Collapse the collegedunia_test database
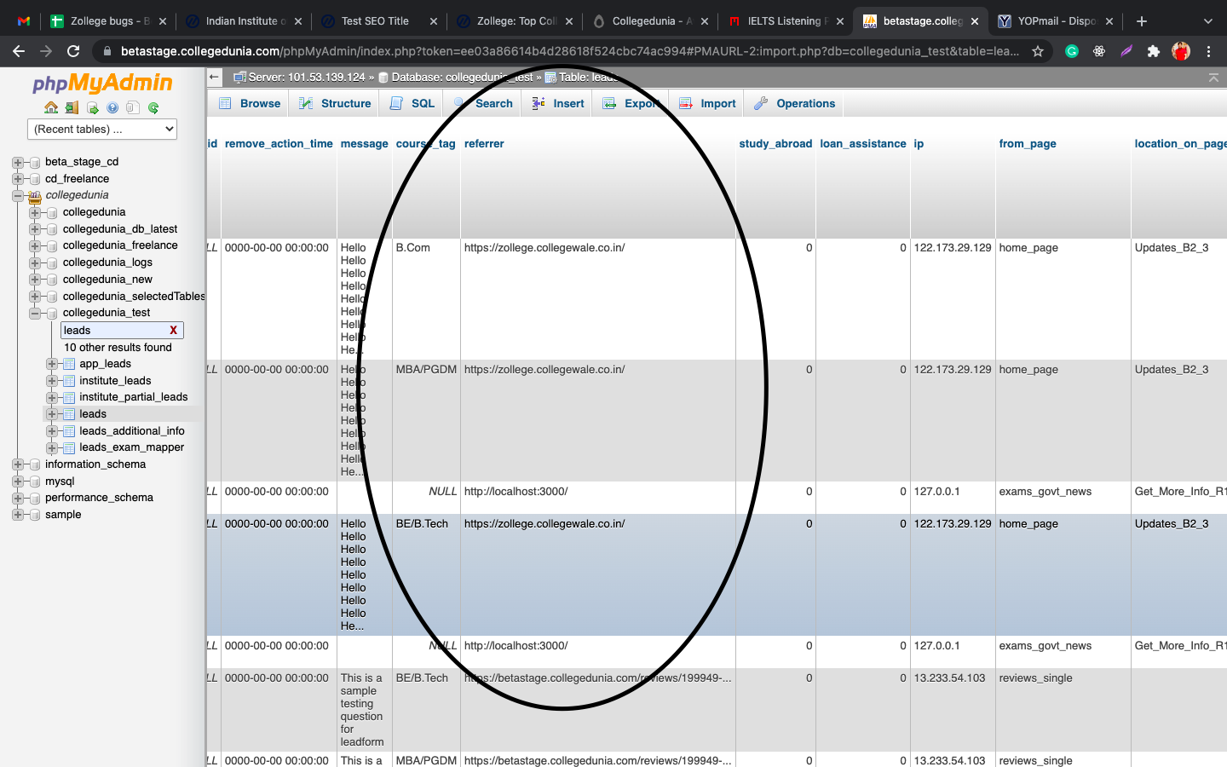Image resolution: width=1227 pixels, height=767 pixels. [x=35, y=313]
